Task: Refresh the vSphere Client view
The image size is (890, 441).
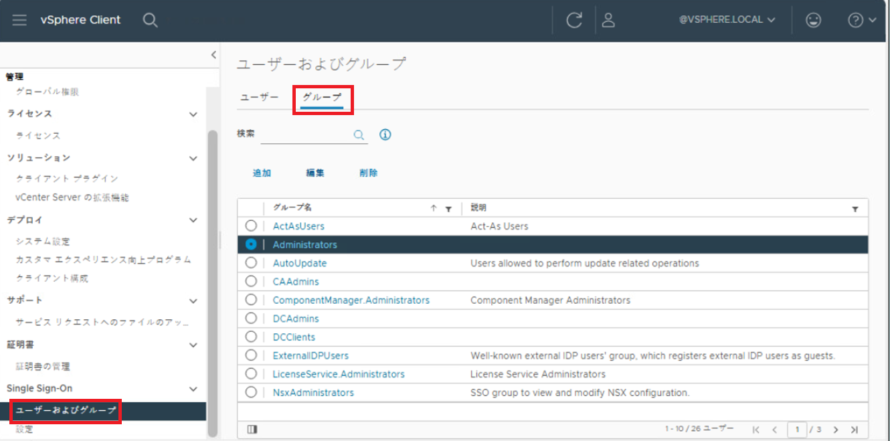Action: coord(574,20)
